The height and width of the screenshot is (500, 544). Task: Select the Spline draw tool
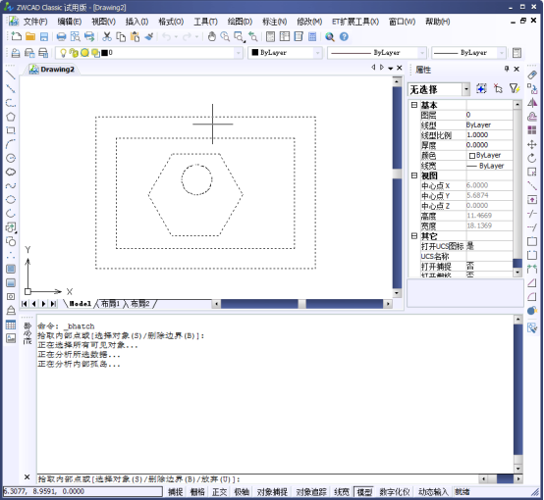point(11,185)
